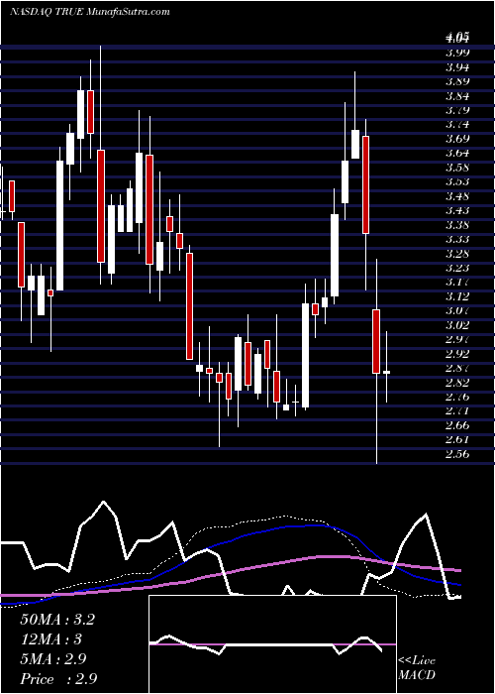Click the 3.94 price axis label
Image resolution: width=495 pixels, height=694 pixels.
click(457, 66)
